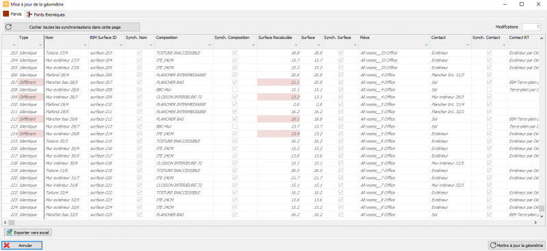Click the Annuler red cross icon
Image resolution: width=547 pixels, height=251 pixels.
[x=7, y=245]
